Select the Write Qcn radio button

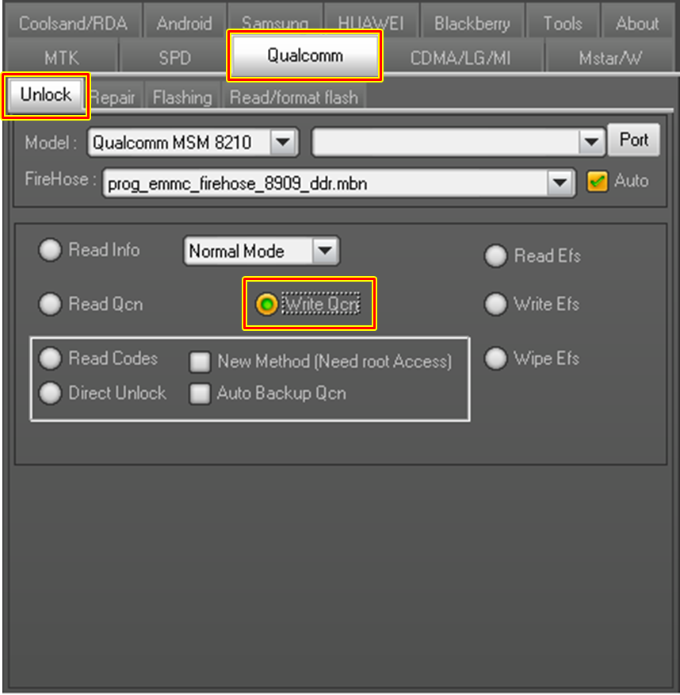[267, 304]
